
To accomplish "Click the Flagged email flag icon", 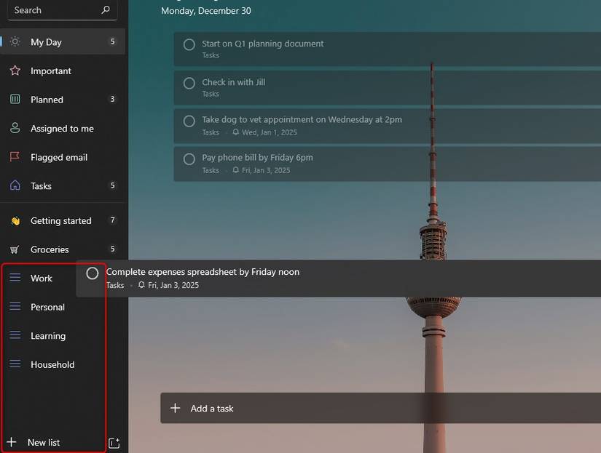I will [x=15, y=157].
